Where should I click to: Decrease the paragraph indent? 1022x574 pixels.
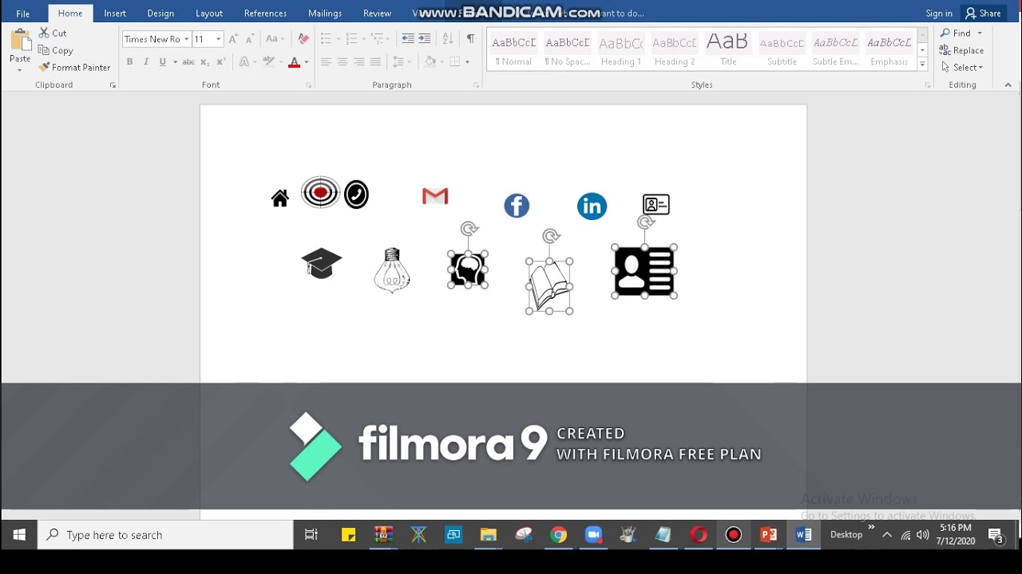[408, 38]
